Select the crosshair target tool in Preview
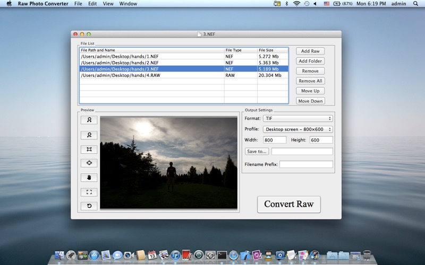 (x=89, y=163)
